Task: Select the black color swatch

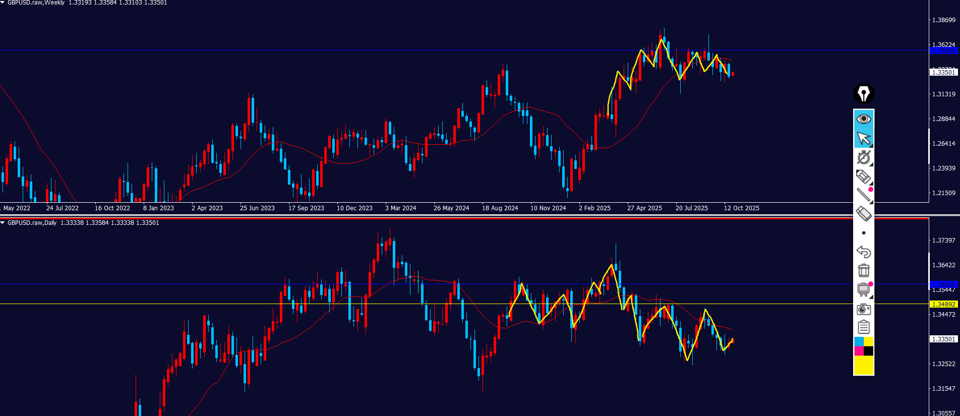Action: click(868, 351)
